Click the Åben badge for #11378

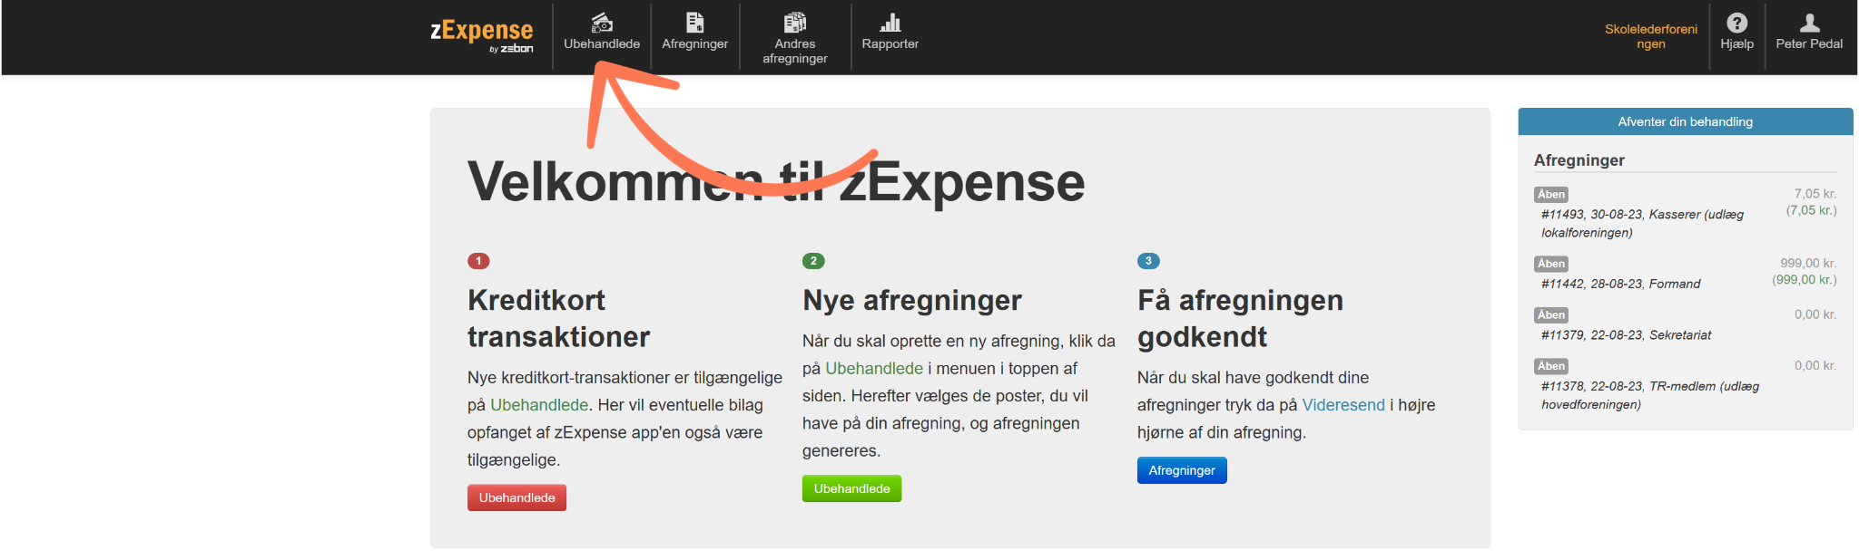[x=1551, y=366]
